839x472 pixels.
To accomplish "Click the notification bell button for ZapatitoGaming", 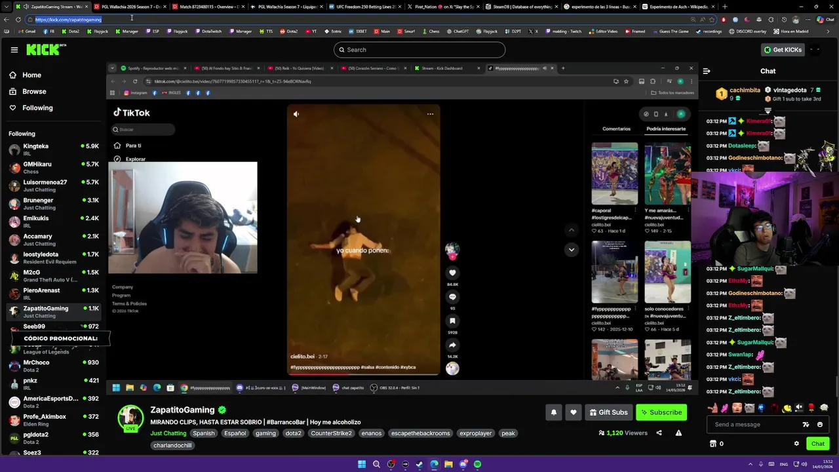I will [x=554, y=412].
